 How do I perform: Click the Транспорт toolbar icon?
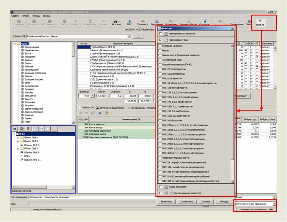click(142, 22)
